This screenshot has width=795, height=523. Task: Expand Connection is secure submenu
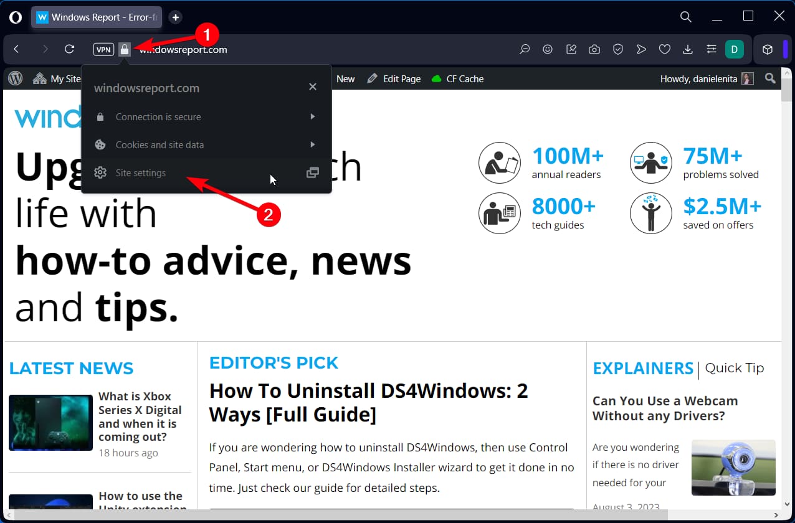pos(206,117)
